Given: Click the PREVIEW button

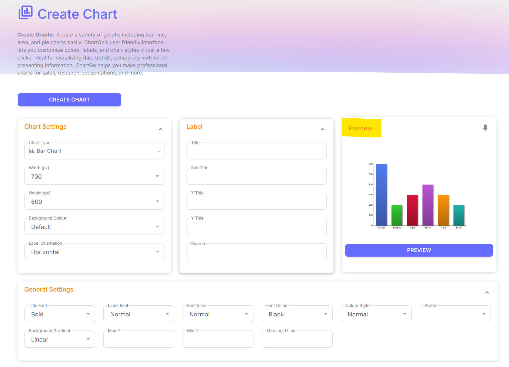Looking at the screenshot, I should 419,250.
